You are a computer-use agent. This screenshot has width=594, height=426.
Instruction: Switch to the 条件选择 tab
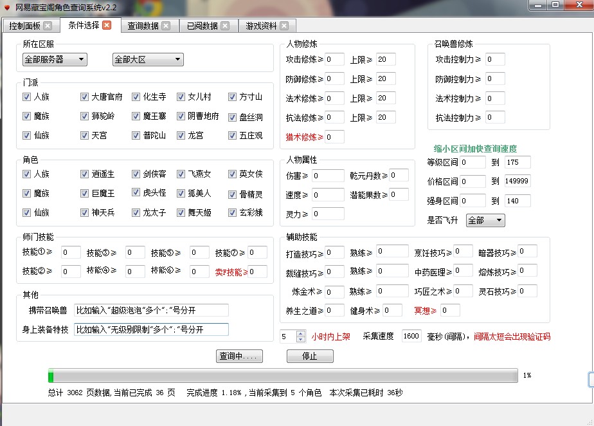pyautogui.click(x=84, y=25)
